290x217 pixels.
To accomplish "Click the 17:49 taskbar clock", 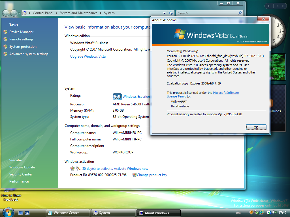I will tap(282, 213).
